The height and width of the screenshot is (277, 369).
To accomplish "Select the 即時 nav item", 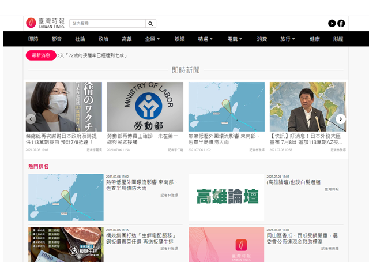I will (x=33, y=39).
